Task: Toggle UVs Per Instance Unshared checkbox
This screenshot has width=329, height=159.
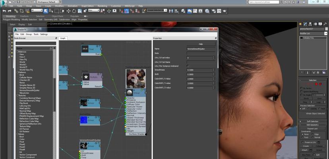Action: 188,66
